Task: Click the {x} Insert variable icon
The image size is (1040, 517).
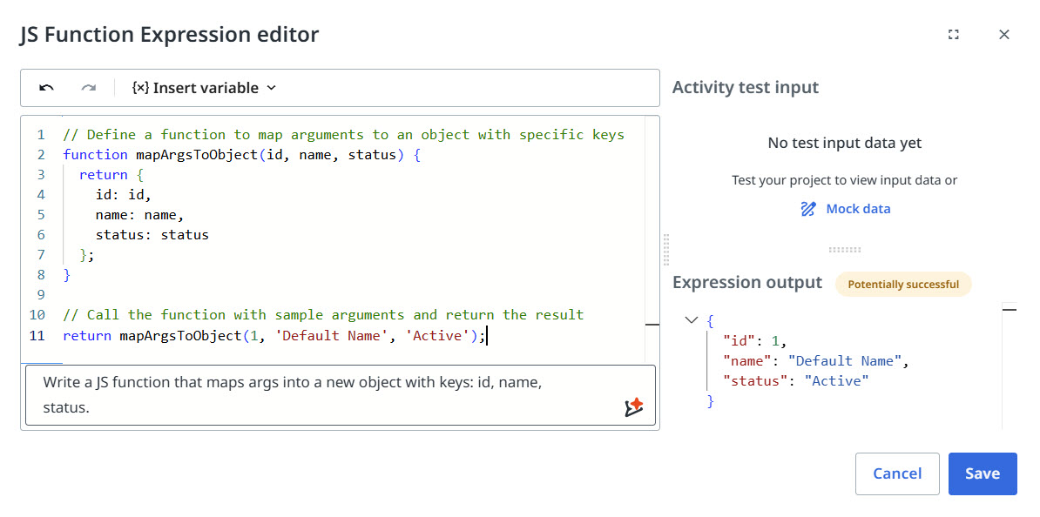Action: point(139,87)
